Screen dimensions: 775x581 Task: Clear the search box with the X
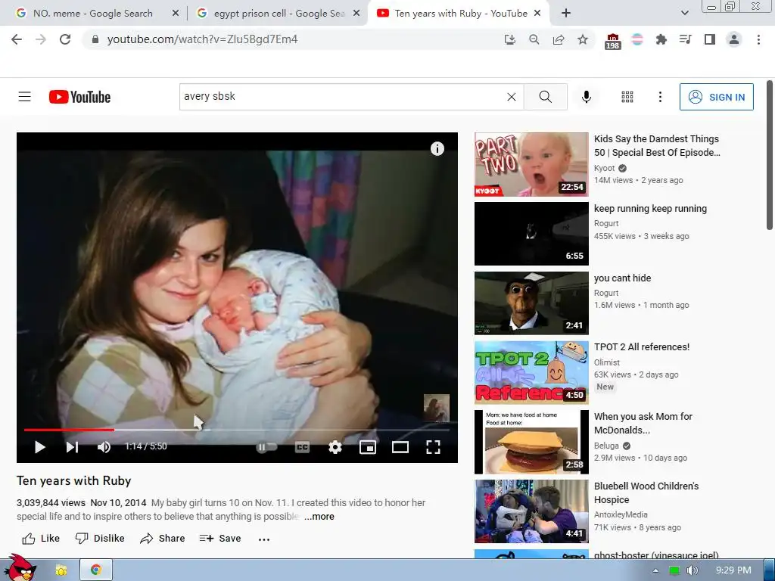pyautogui.click(x=512, y=97)
